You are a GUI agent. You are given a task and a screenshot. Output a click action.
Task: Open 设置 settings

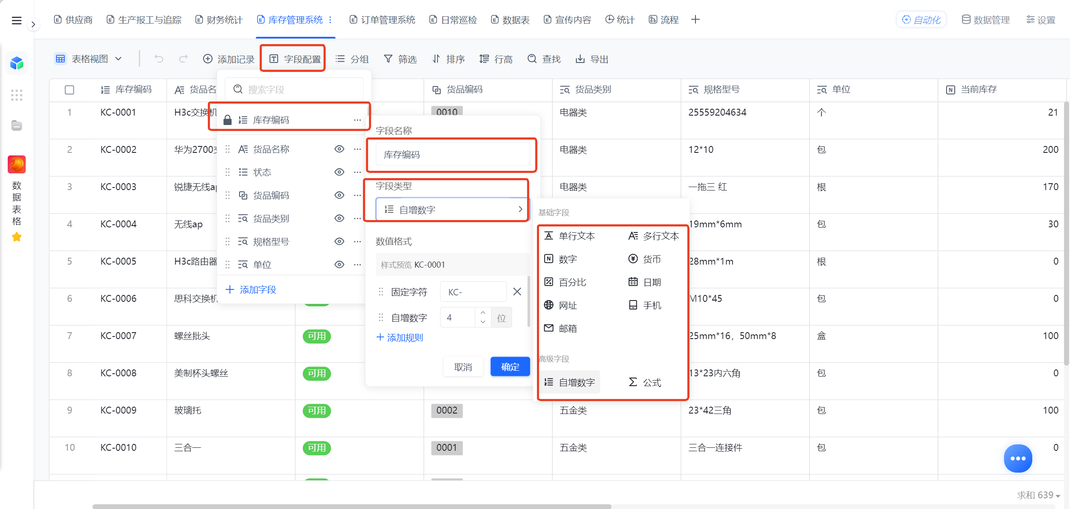(x=1041, y=20)
